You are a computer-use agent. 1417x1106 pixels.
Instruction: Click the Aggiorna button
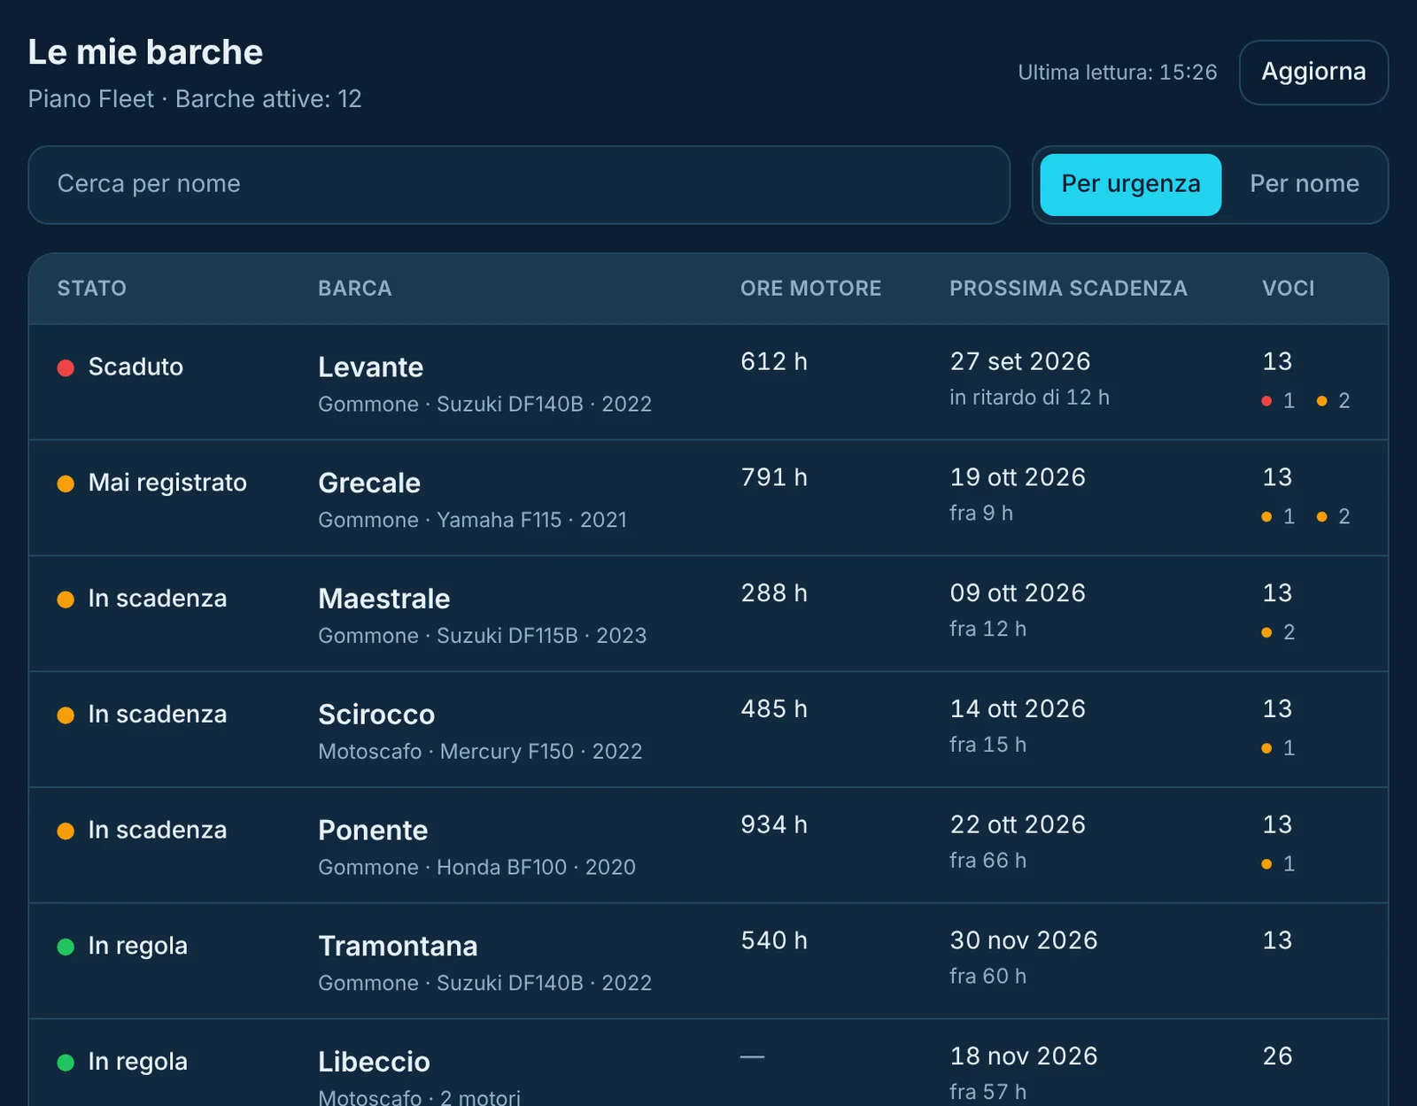click(1313, 72)
